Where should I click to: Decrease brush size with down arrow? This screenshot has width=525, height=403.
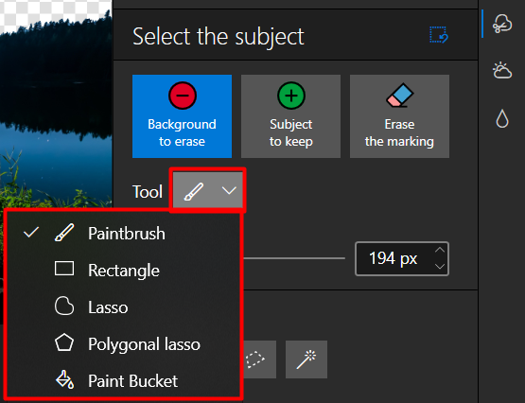tap(440, 267)
